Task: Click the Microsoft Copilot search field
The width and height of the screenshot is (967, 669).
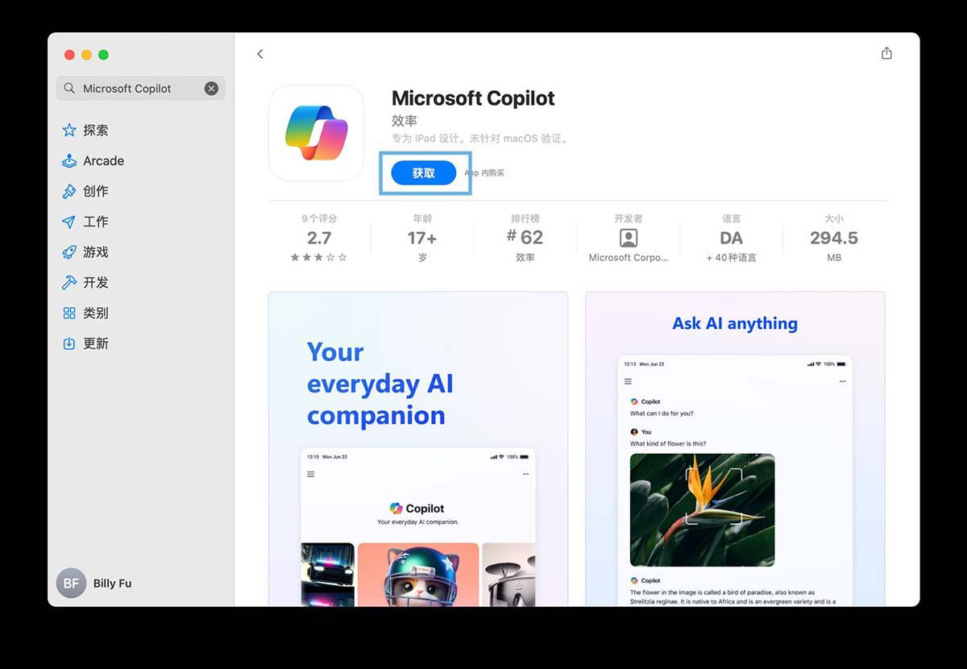Action: tap(137, 89)
